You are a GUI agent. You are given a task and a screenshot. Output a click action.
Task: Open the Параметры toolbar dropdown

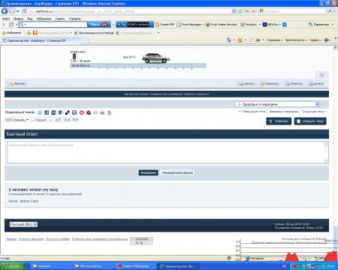click(321, 25)
